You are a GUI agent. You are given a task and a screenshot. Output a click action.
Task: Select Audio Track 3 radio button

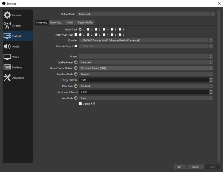(x=96, y=30)
